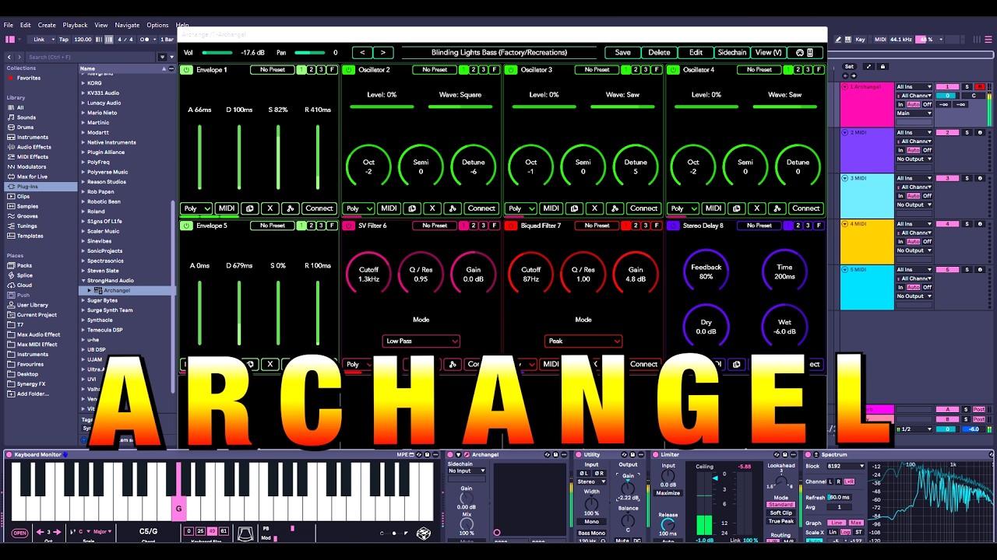Click routing nodes icon in Oscillator 3
This screenshot has height=560, width=997.
[615, 208]
